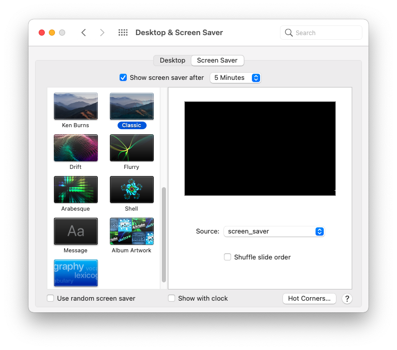This screenshot has width=397, height=350.
Task: Close the window with the red button
Action: pyautogui.click(x=42, y=33)
